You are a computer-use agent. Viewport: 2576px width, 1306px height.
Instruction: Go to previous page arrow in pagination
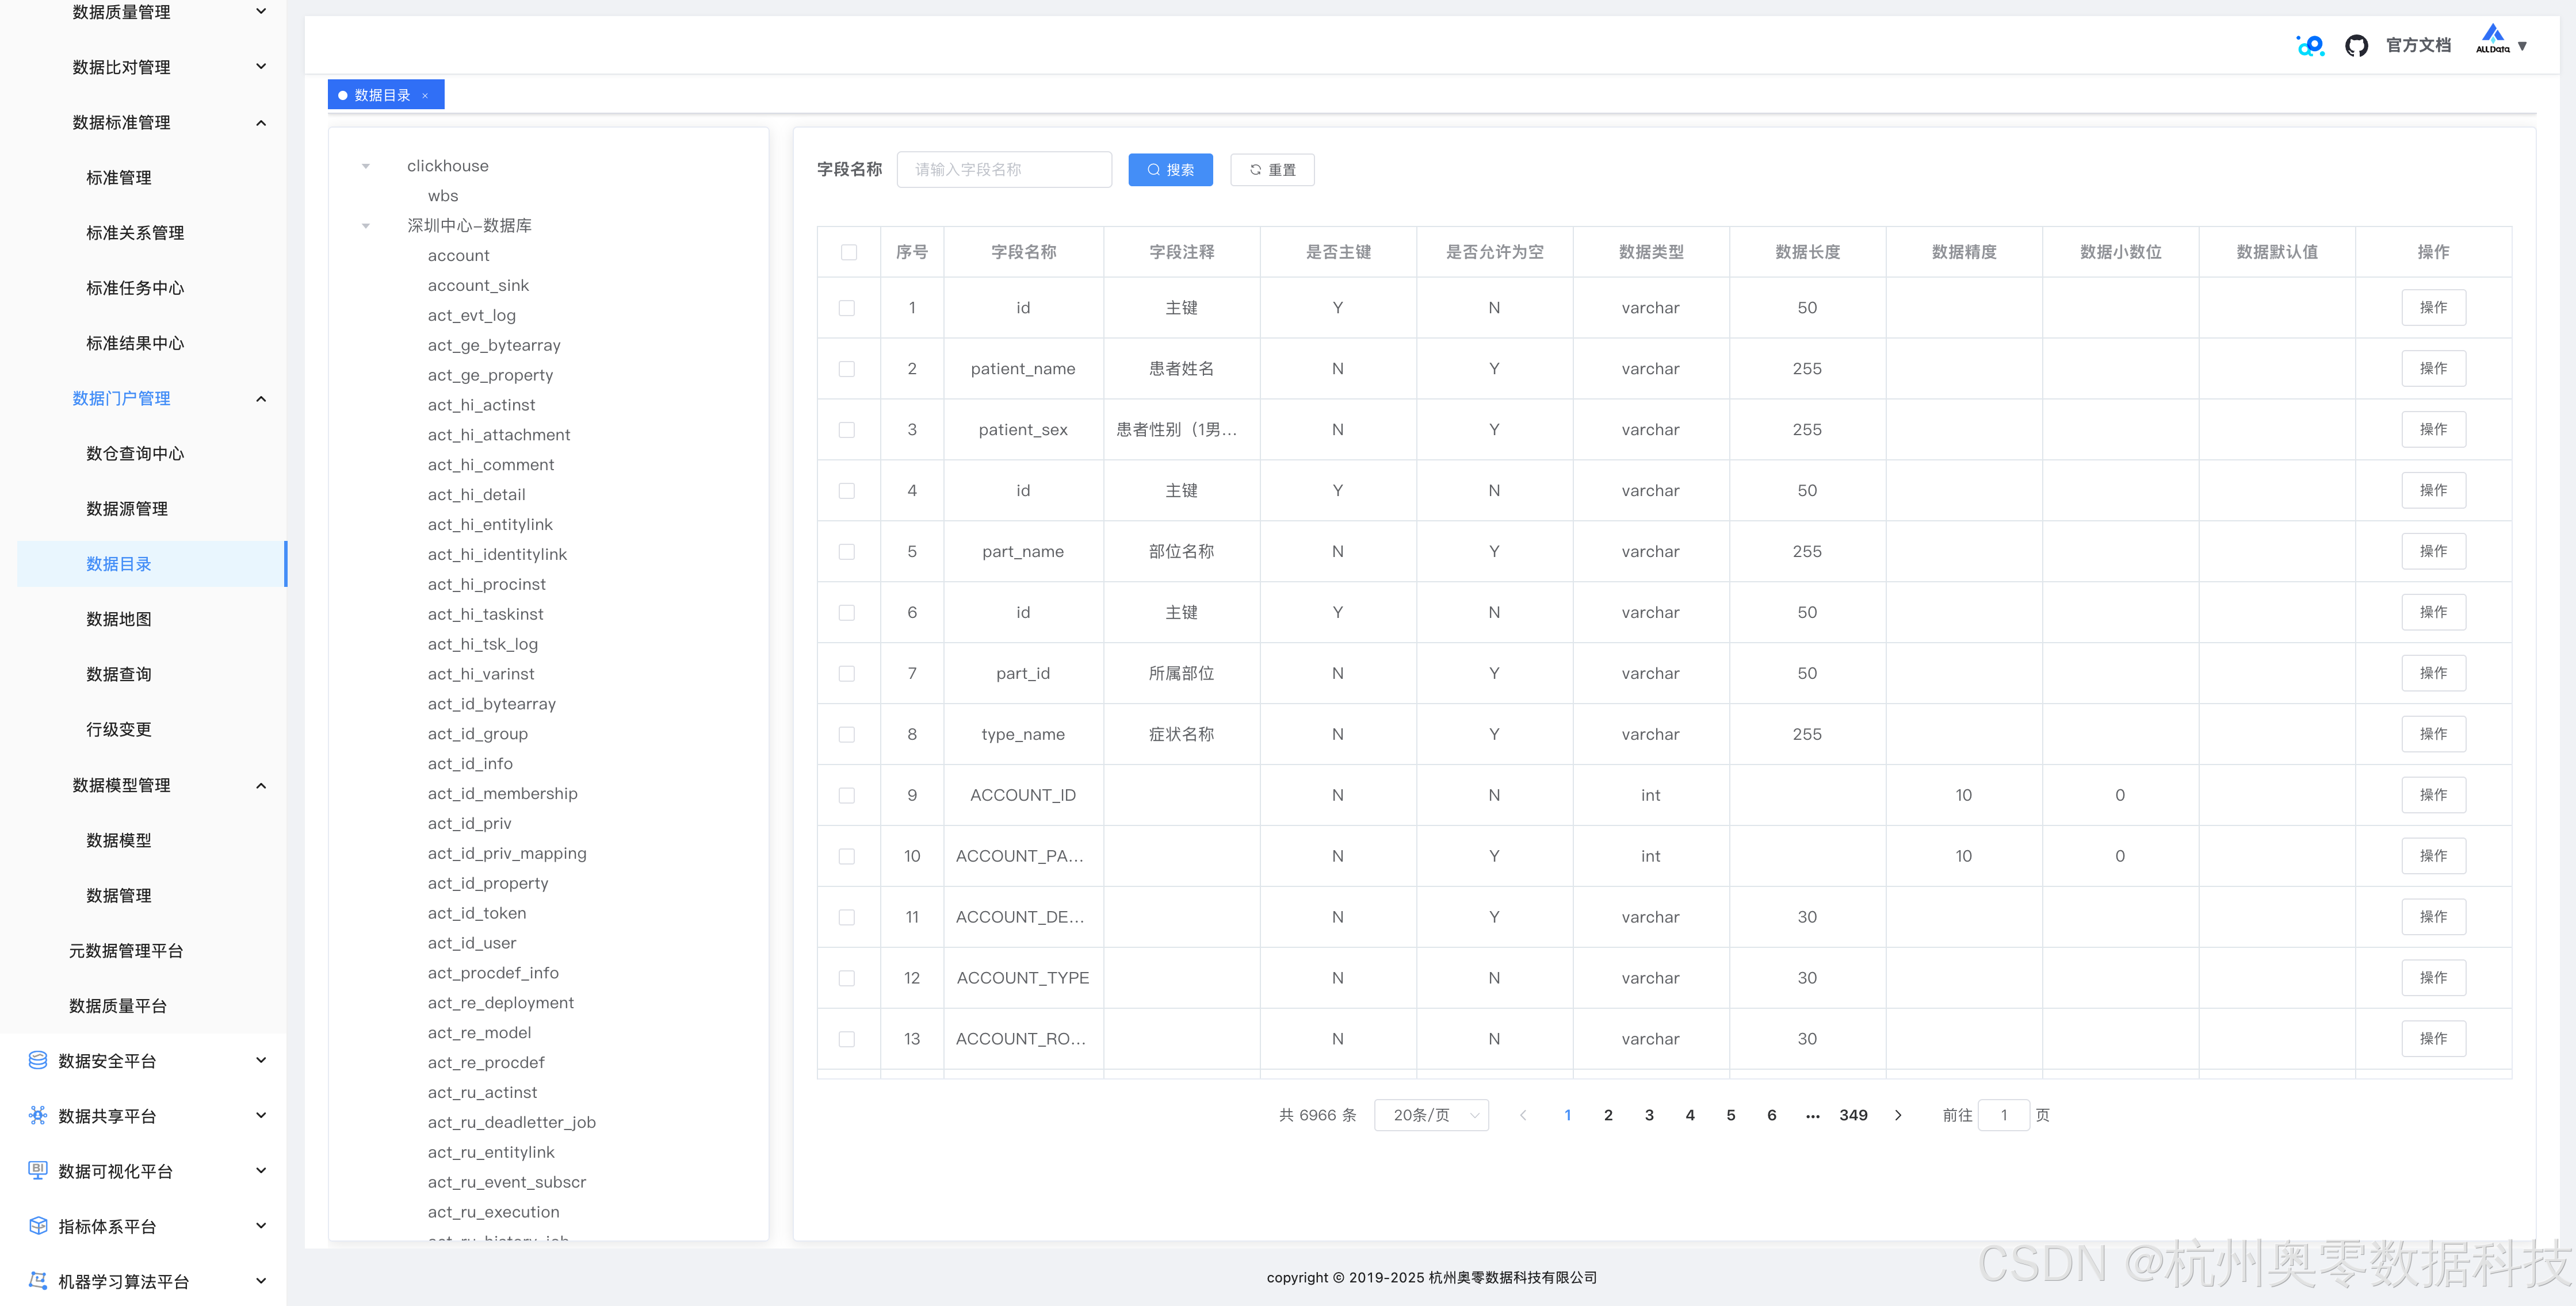pos(1523,1115)
